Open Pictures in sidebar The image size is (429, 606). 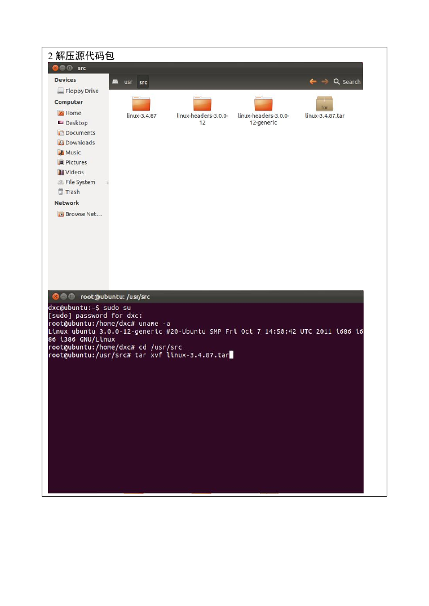(x=72, y=162)
